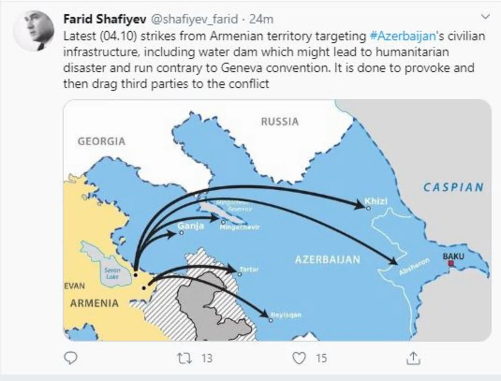Click the retweet count of 13

tap(207, 358)
